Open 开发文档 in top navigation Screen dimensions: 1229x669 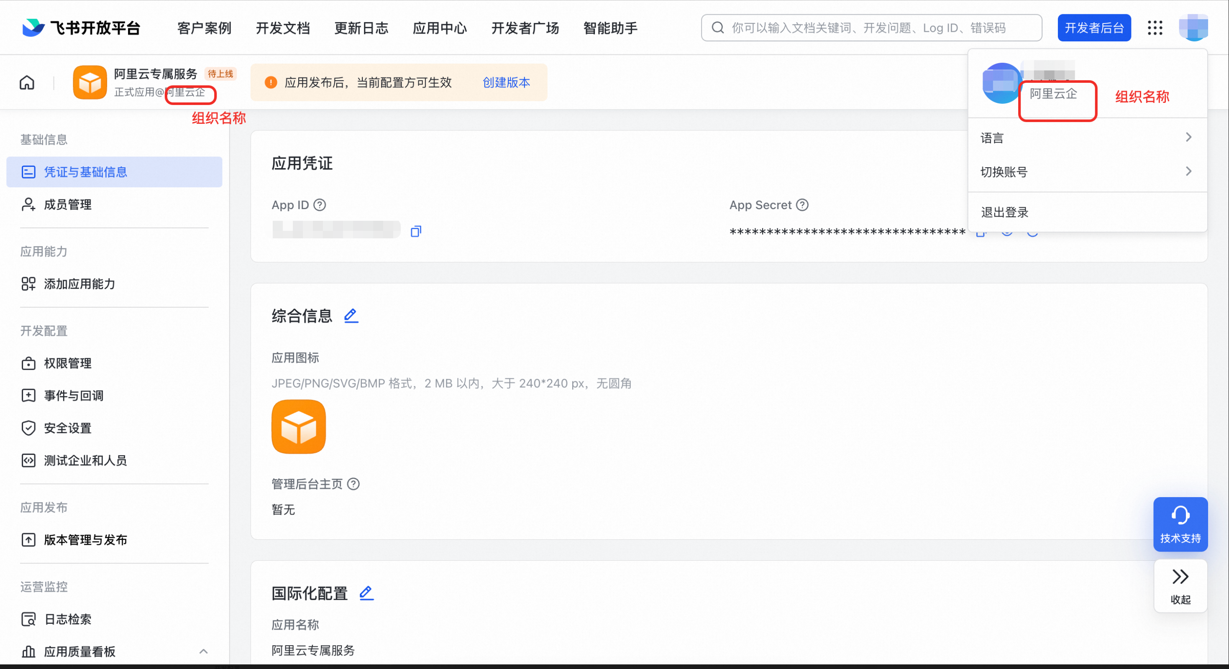pos(282,28)
